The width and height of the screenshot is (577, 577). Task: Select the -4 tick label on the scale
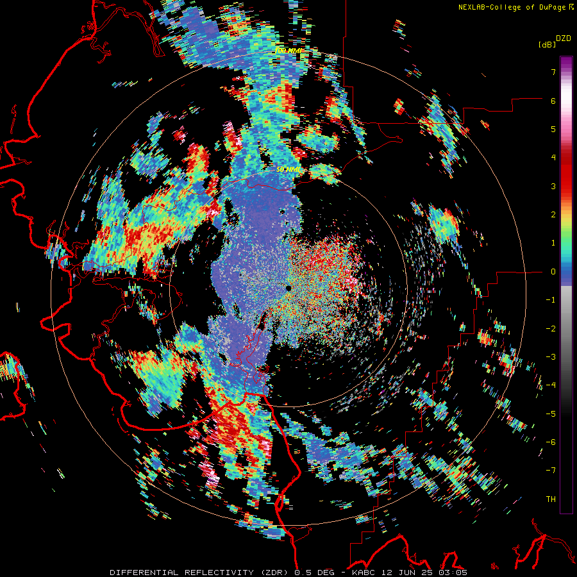click(x=551, y=385)
